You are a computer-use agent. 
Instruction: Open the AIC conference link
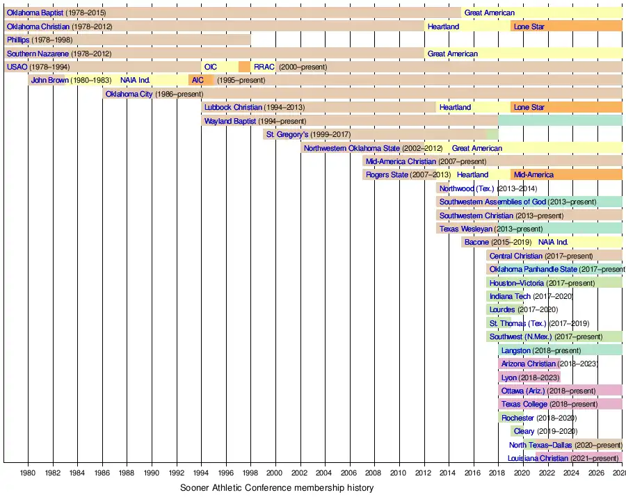(198, 80)
